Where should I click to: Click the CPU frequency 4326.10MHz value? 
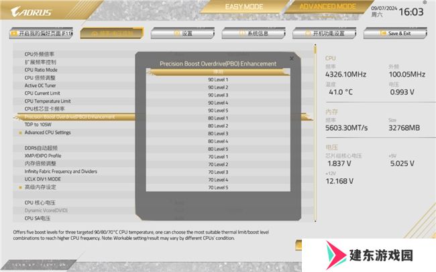[345, 74]
